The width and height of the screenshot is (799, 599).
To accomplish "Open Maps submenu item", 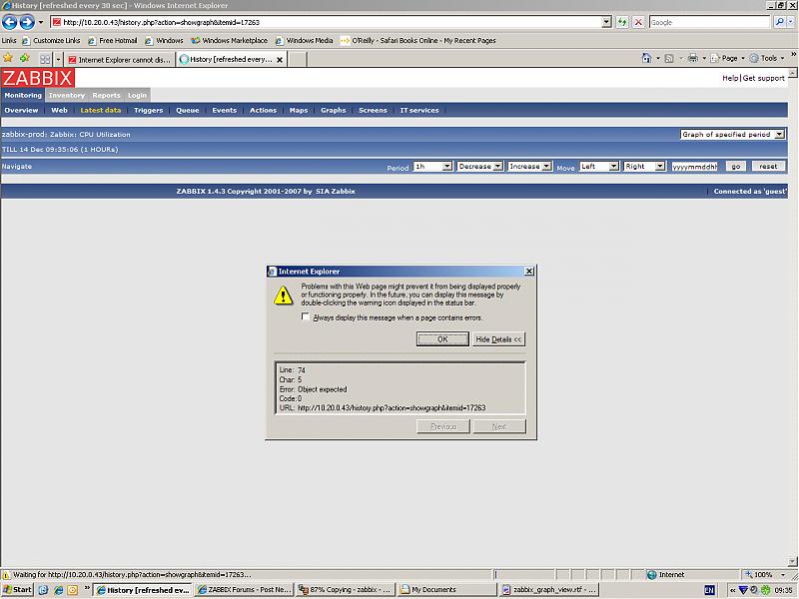I will [x=299, y=110].
